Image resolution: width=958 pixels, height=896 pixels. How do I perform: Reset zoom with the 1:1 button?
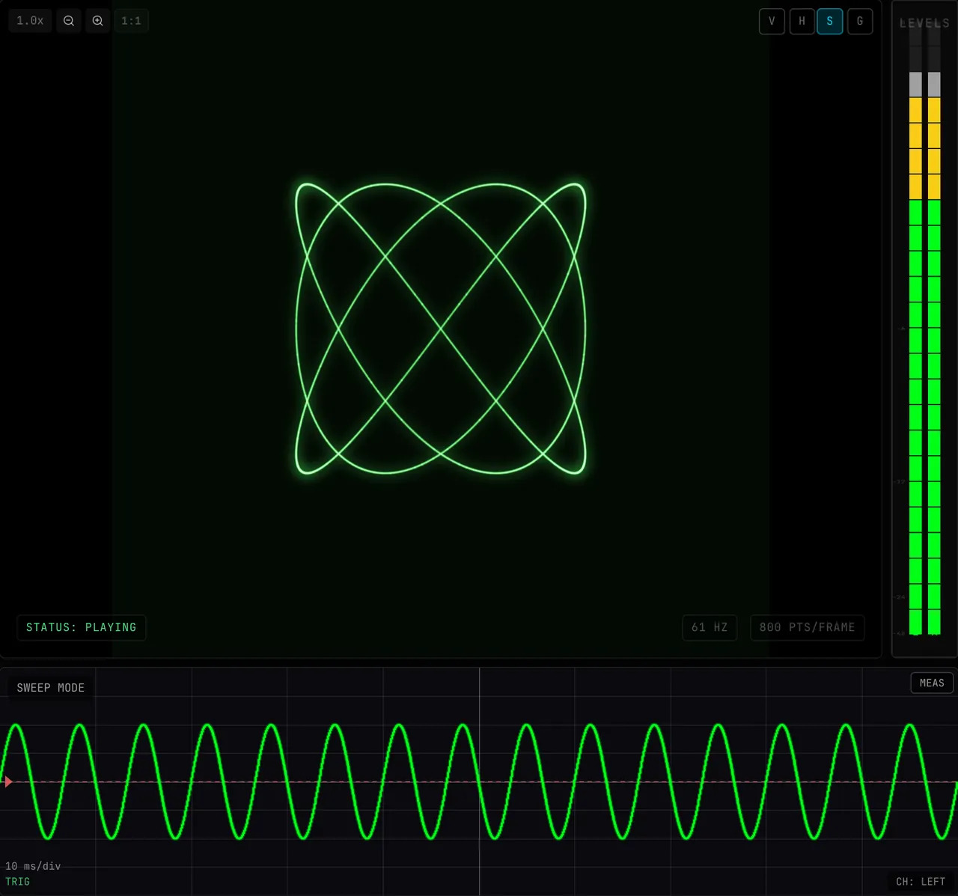[x=132, y=21]
